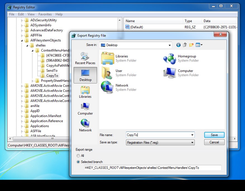Image resolution: width=245 pixels, height=191 pixels.
Task: Sort values by the Name column header
Action: click(x=153, y=21)
